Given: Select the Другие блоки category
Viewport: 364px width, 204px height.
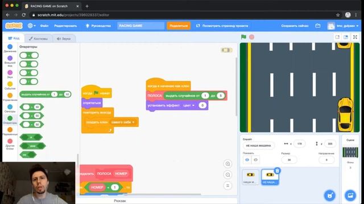Looking at the screenshot, I should click(x=10, y=144).
